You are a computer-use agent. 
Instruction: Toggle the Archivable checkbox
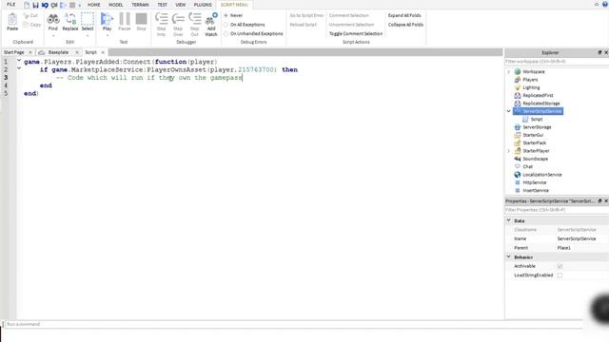point(560,266)
